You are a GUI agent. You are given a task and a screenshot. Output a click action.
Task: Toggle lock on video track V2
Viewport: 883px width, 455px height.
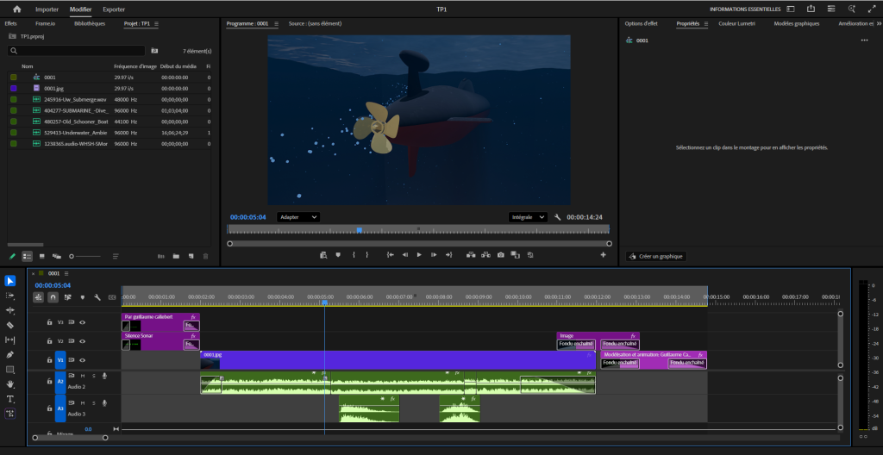(50, 341)
